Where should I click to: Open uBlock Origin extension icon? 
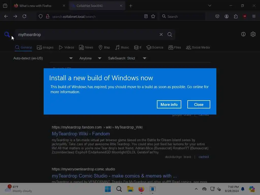tap(245, 17)
